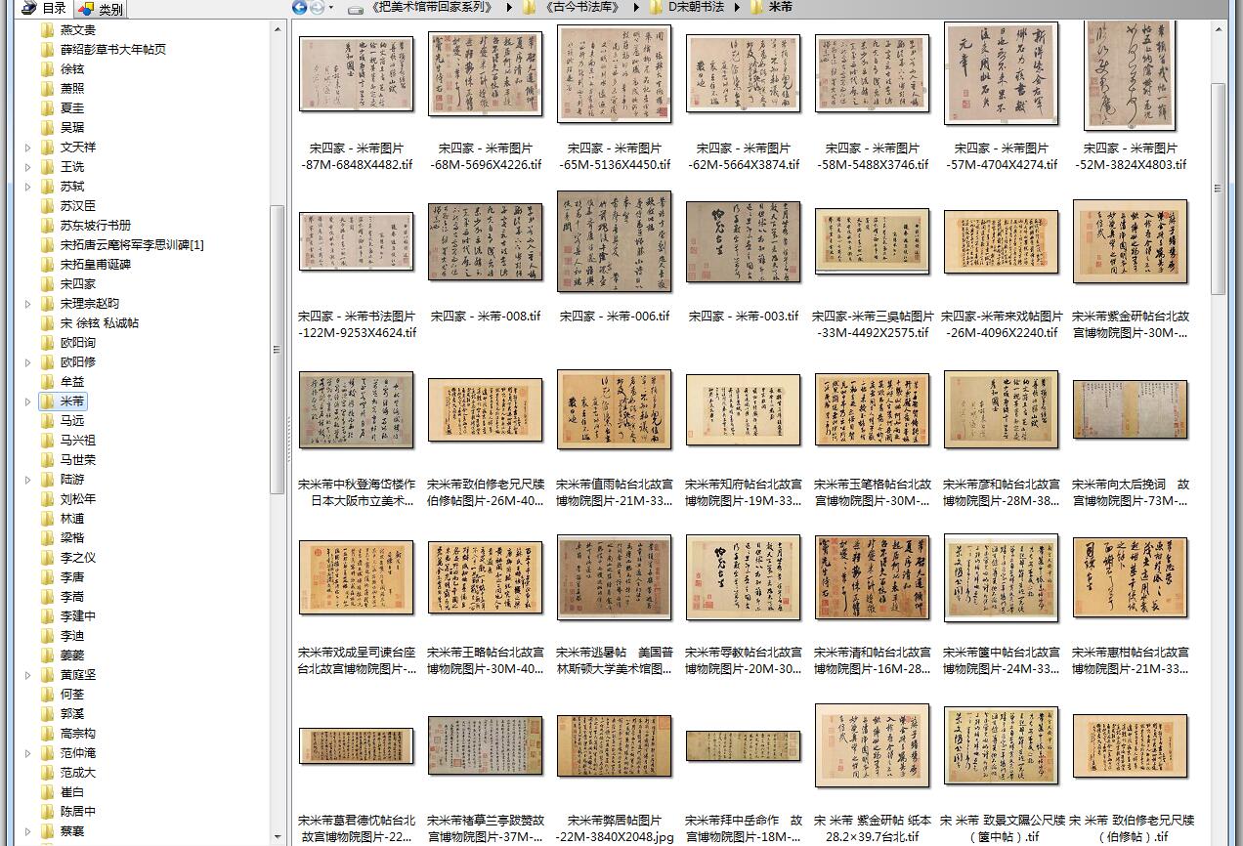
Task: Open thumbnail of 米芾书法图片-122M-9253X4624.tif
Action: 357,242
